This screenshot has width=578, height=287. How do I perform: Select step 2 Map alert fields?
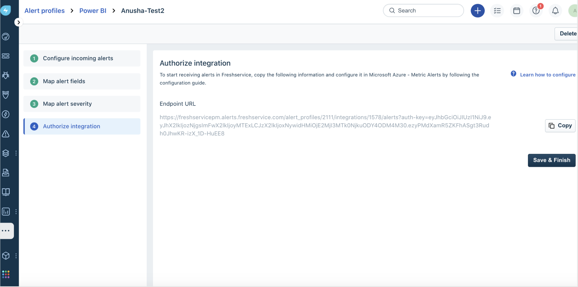[x=82, y=81]
